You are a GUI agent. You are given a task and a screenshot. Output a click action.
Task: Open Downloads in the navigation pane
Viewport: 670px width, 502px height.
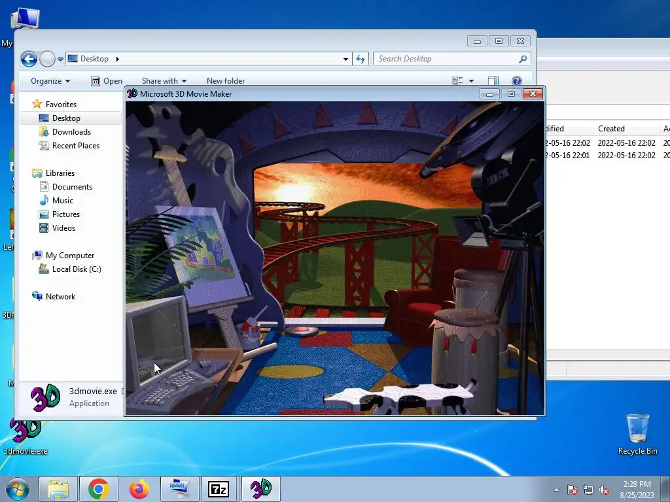click(x=71, y=131)
